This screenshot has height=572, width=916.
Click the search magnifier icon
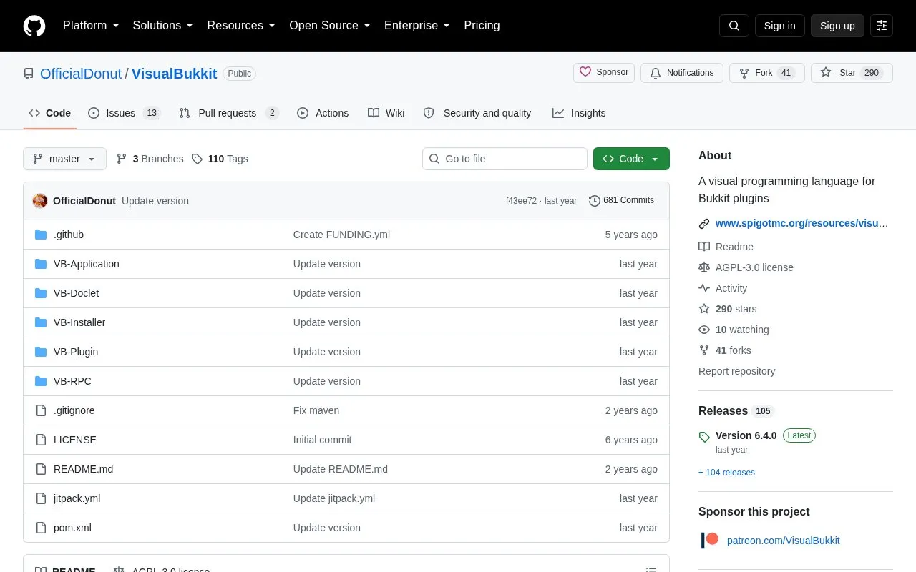coord(734,26)
